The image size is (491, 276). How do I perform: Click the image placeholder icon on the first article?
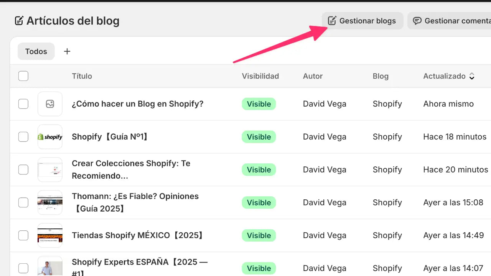(x=50, y=104)
